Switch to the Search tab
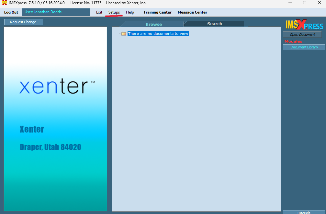 214,24
